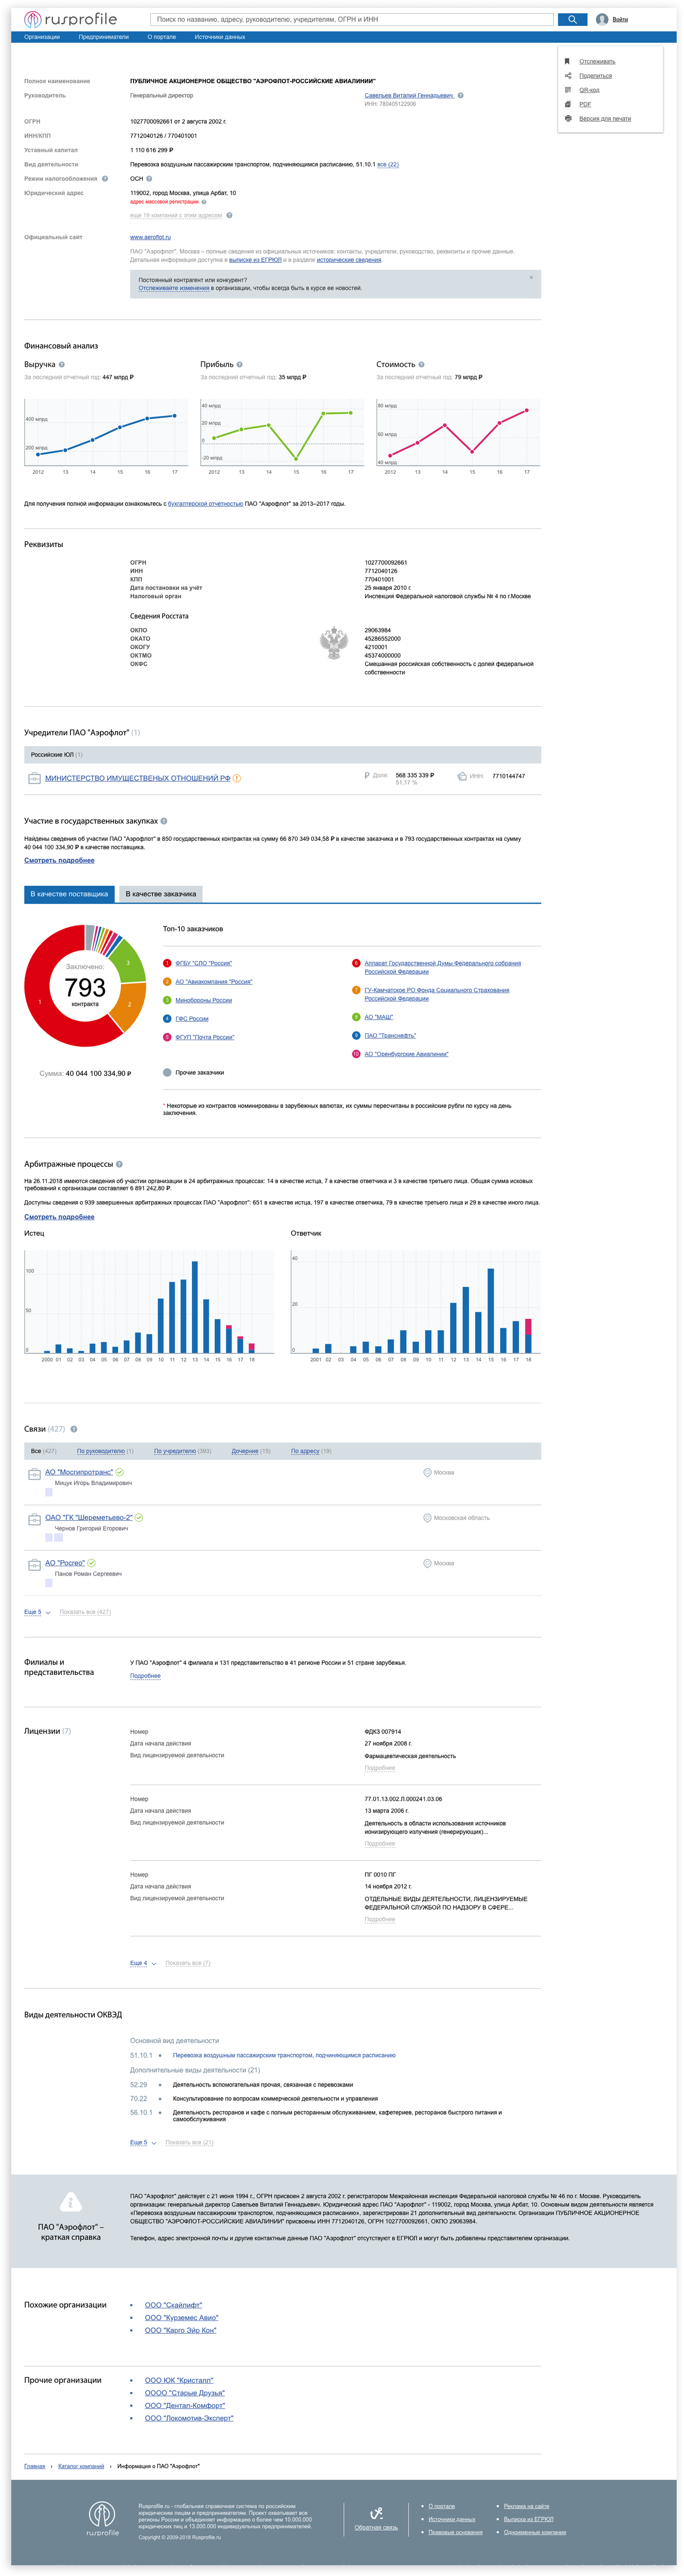684x2576 pixels.
Task: Expand Подробнее under Филиалы и представительства
Action: tap(145, 1676)
